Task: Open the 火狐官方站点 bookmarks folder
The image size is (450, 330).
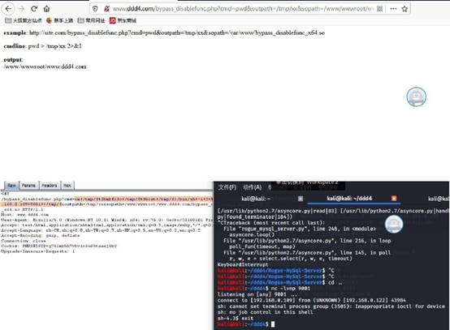Action: pyautogui.click(x=24, y=20)
